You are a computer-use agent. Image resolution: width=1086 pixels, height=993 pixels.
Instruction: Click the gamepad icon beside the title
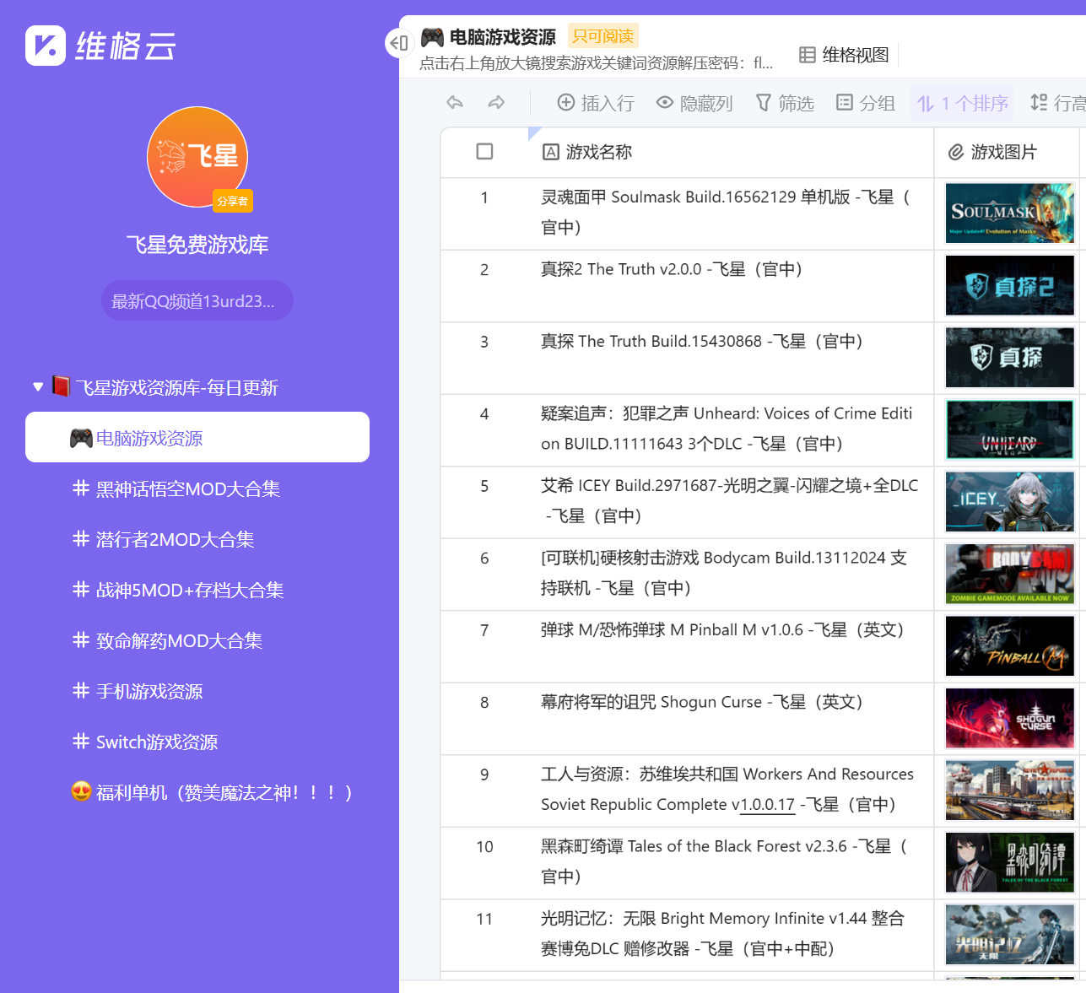coord(432,37)
